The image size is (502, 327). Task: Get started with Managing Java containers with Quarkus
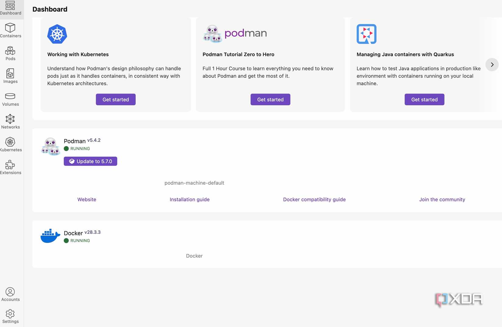424,99
